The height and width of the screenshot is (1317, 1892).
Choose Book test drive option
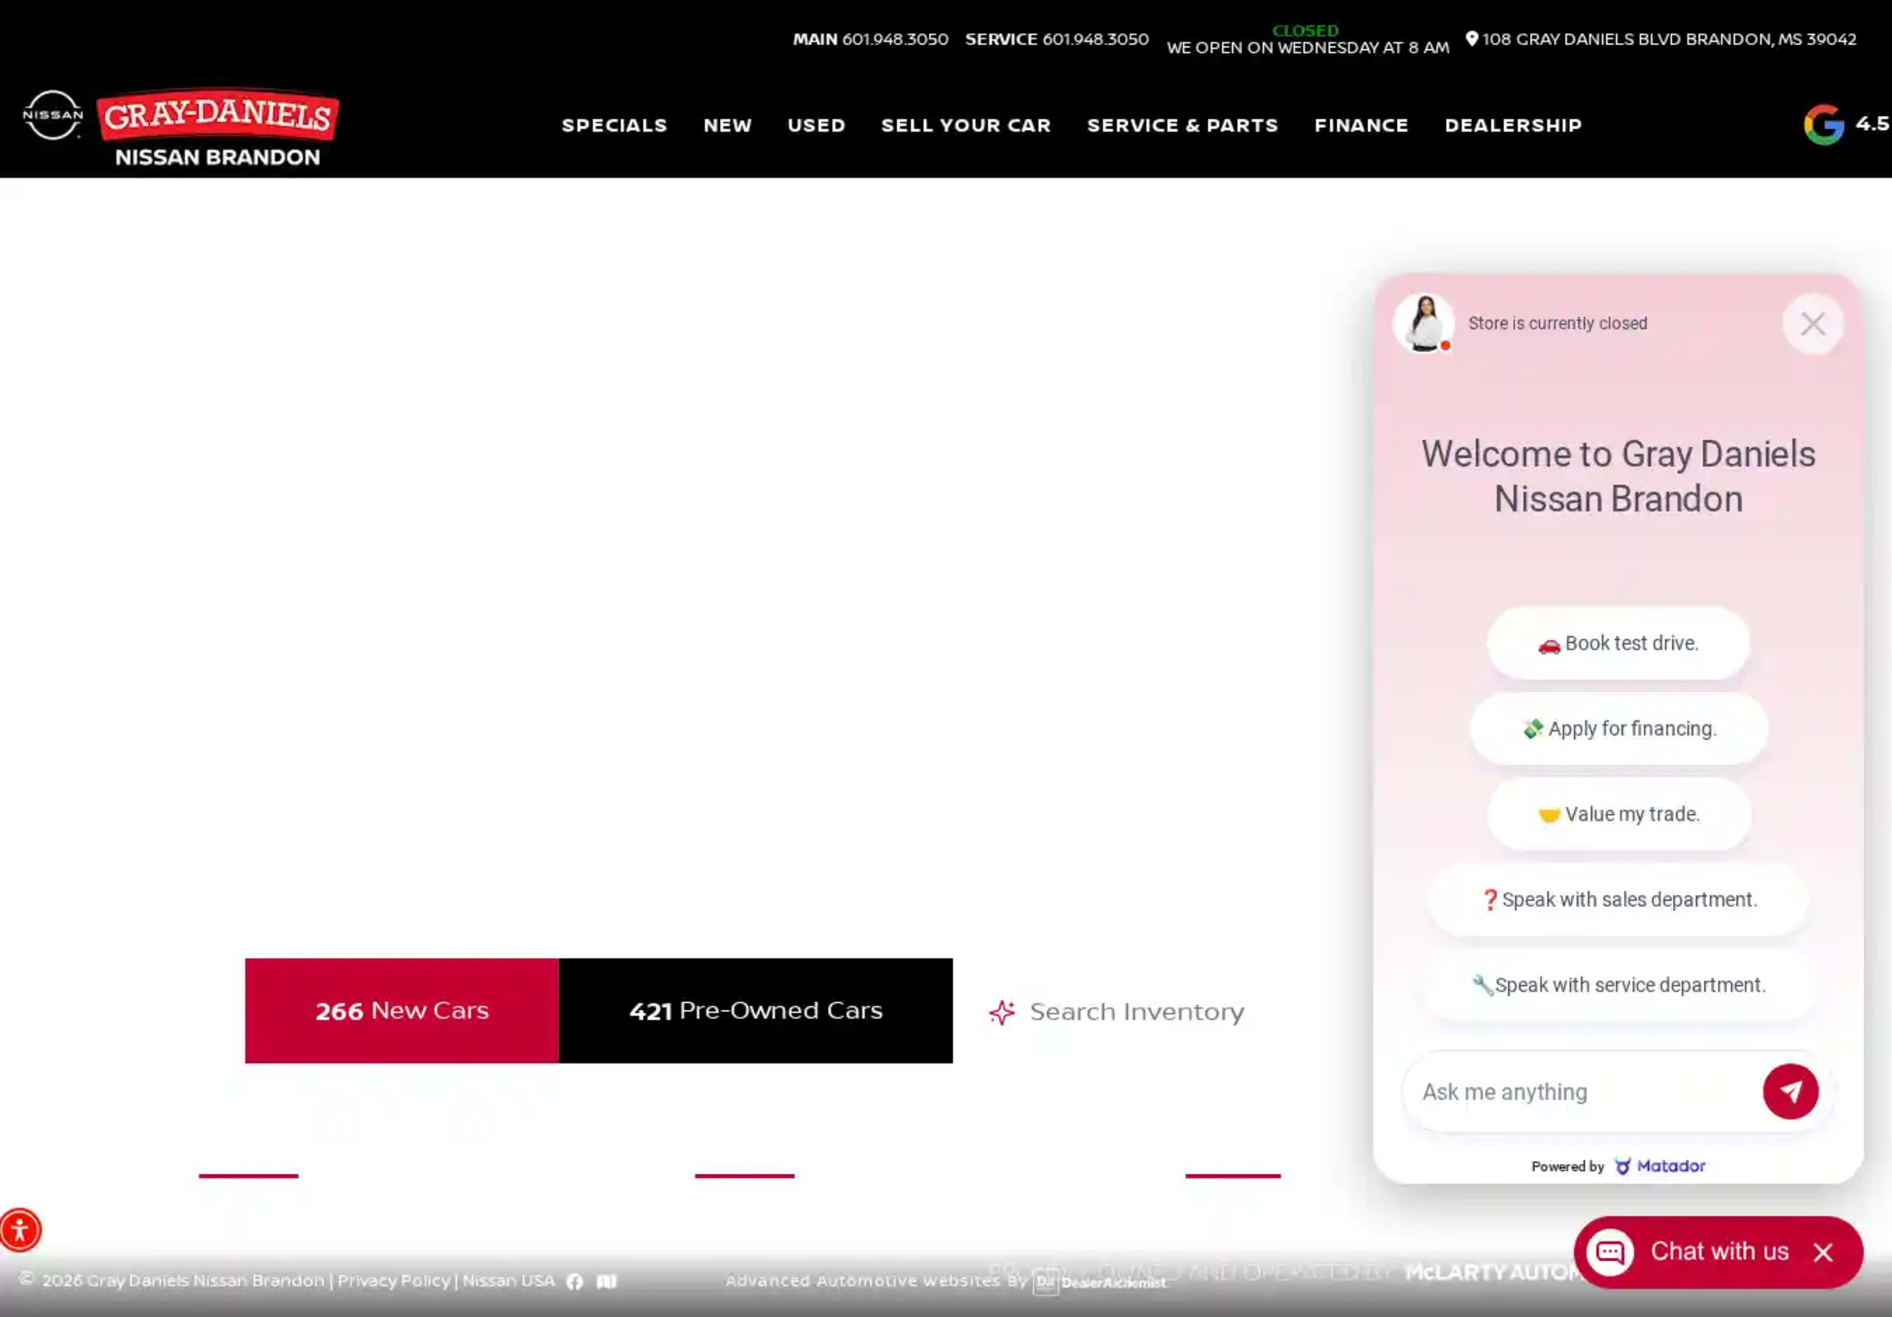(1618, 643)
